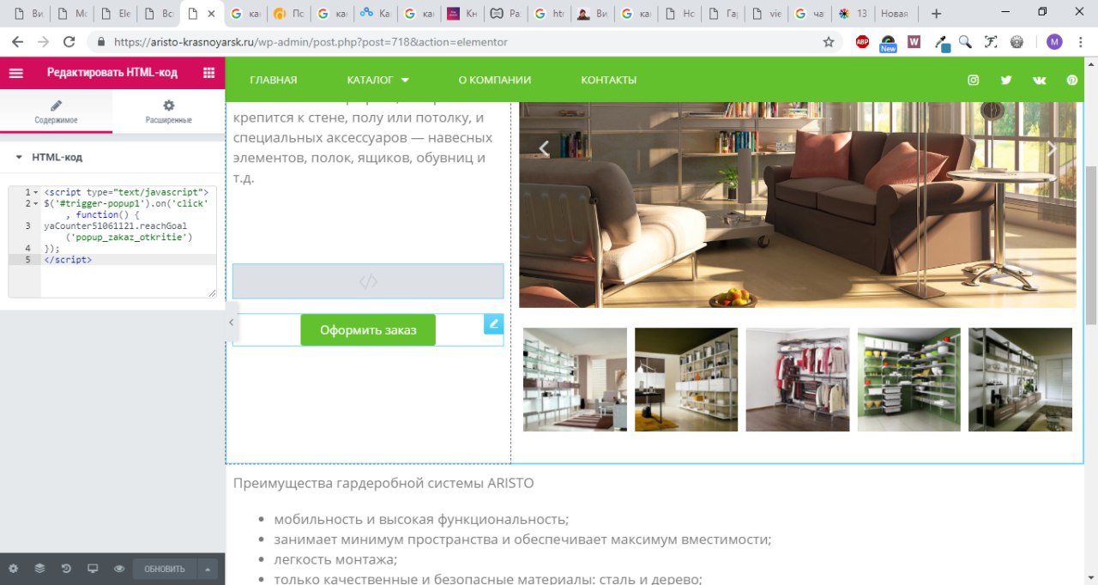
Task: Open the Instagram social icon
Action: click(x=974, y=80)
